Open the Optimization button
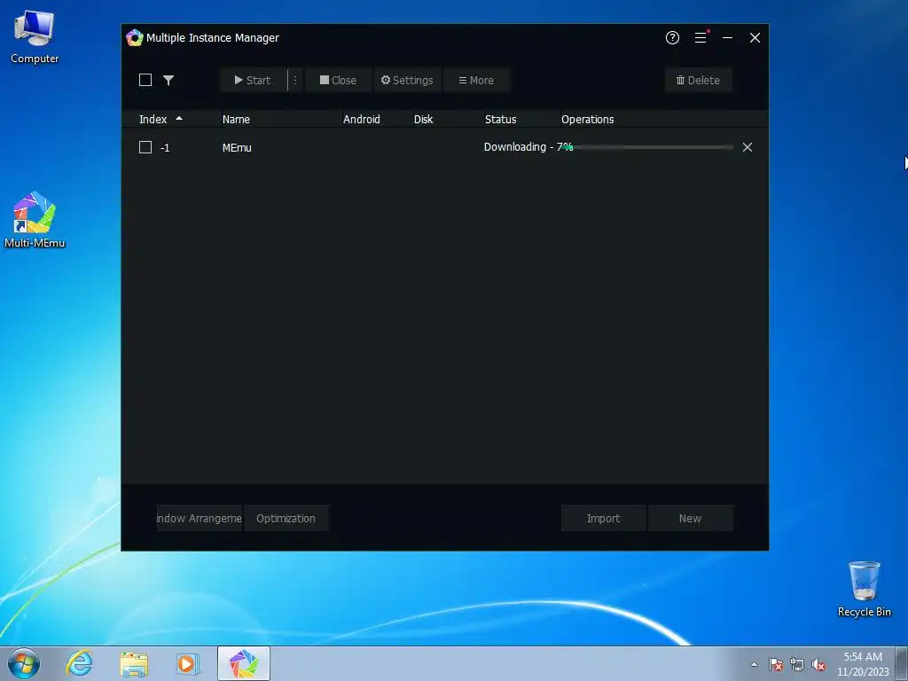 pyautogui.click(x=286, y=518)
